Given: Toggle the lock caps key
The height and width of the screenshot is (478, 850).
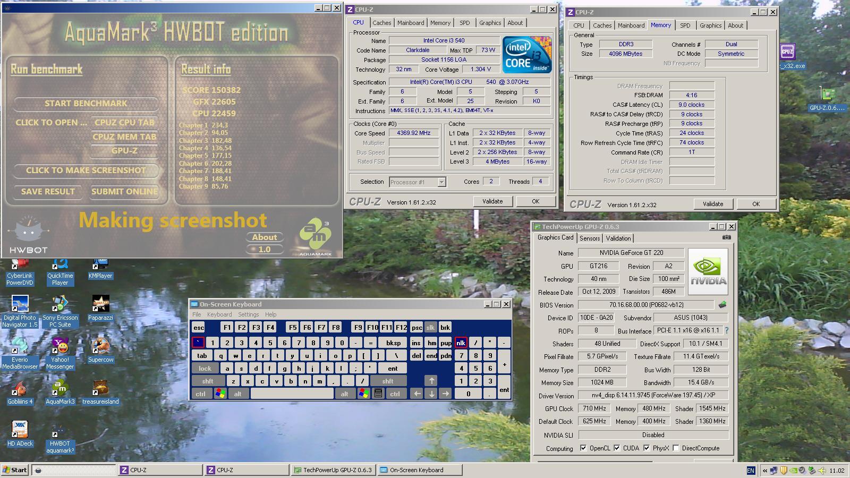Looking at the screenshot, I should click(x=205, y=368).
